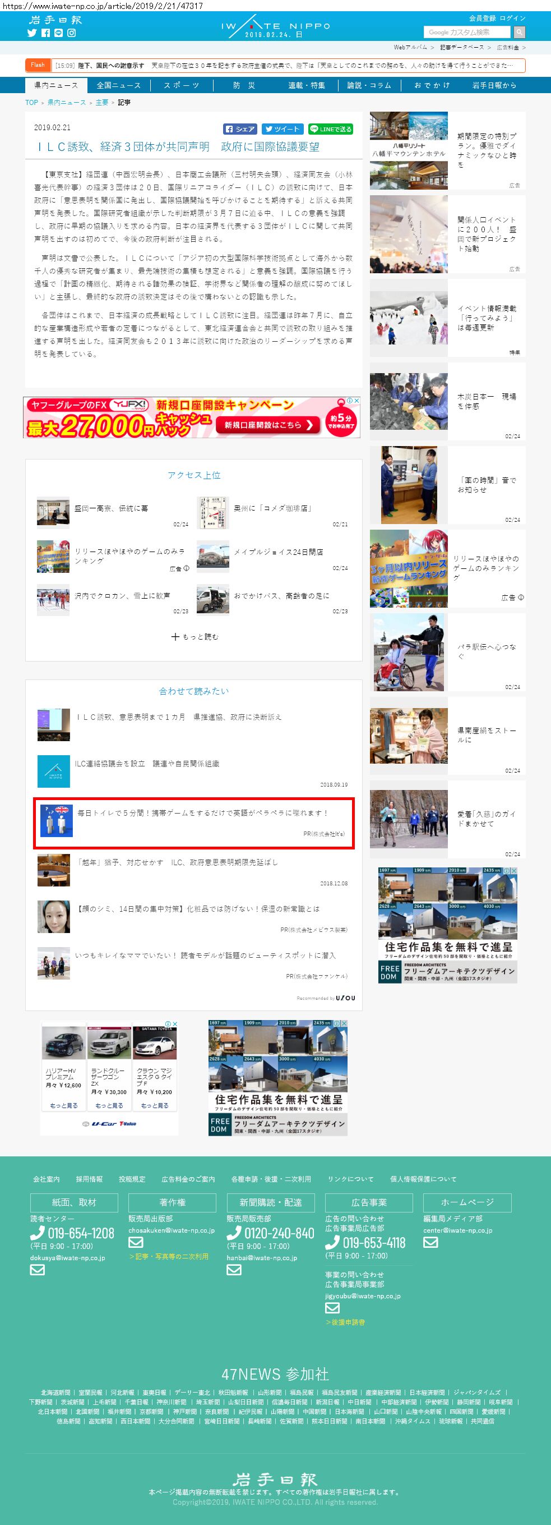This screenshot has height=1525, width=551.
Task: Open the Twitter icon in the header
Action: pyautogui.click(x=32, y=33)
